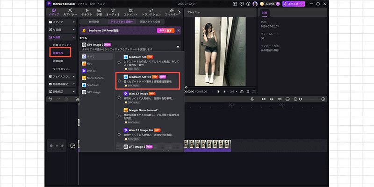Viewport: 374px width, 187px height.
Task: Select 写真 エフェクト in the sidebar
Action: pos(62,45)
